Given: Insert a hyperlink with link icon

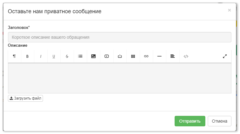Looking at the screenshot, I should pos(146,56).
